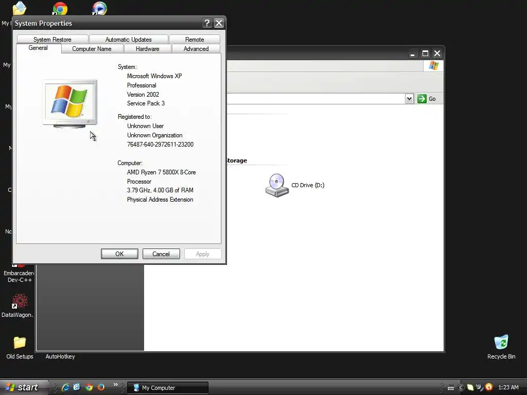Click Cancel in System Properties
Image resolution: width=527 pixels, height=395 pixels.
coord(161,254)
